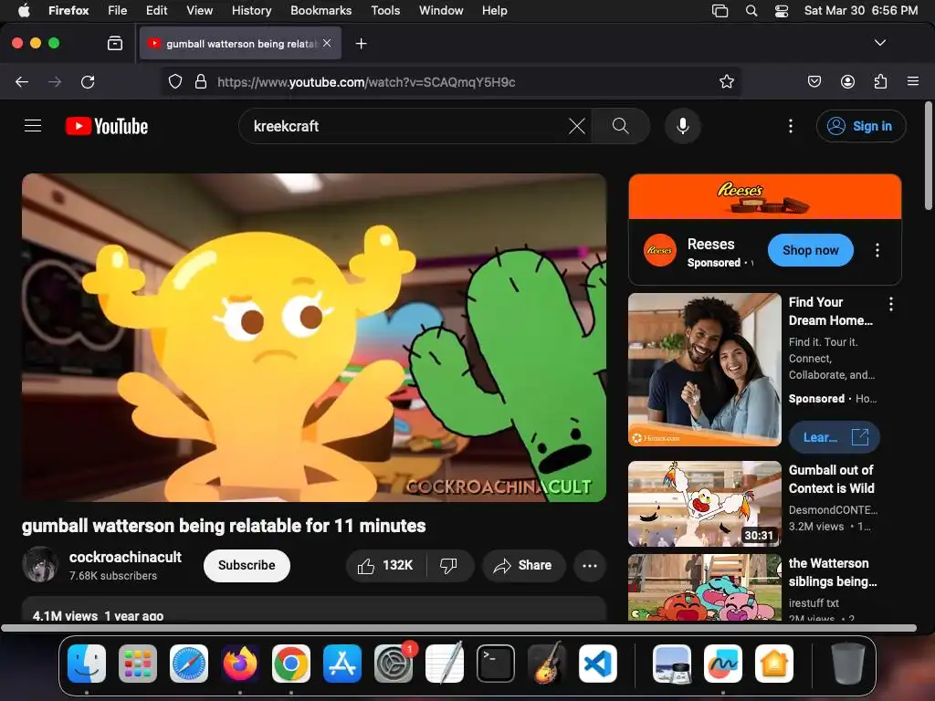Go to the YouTube home logo
This screenshot has height=701, width=935.
pos(107,126)
